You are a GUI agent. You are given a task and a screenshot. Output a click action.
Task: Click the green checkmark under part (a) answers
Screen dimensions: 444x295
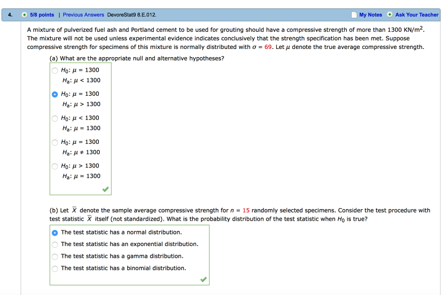[106, 188]
